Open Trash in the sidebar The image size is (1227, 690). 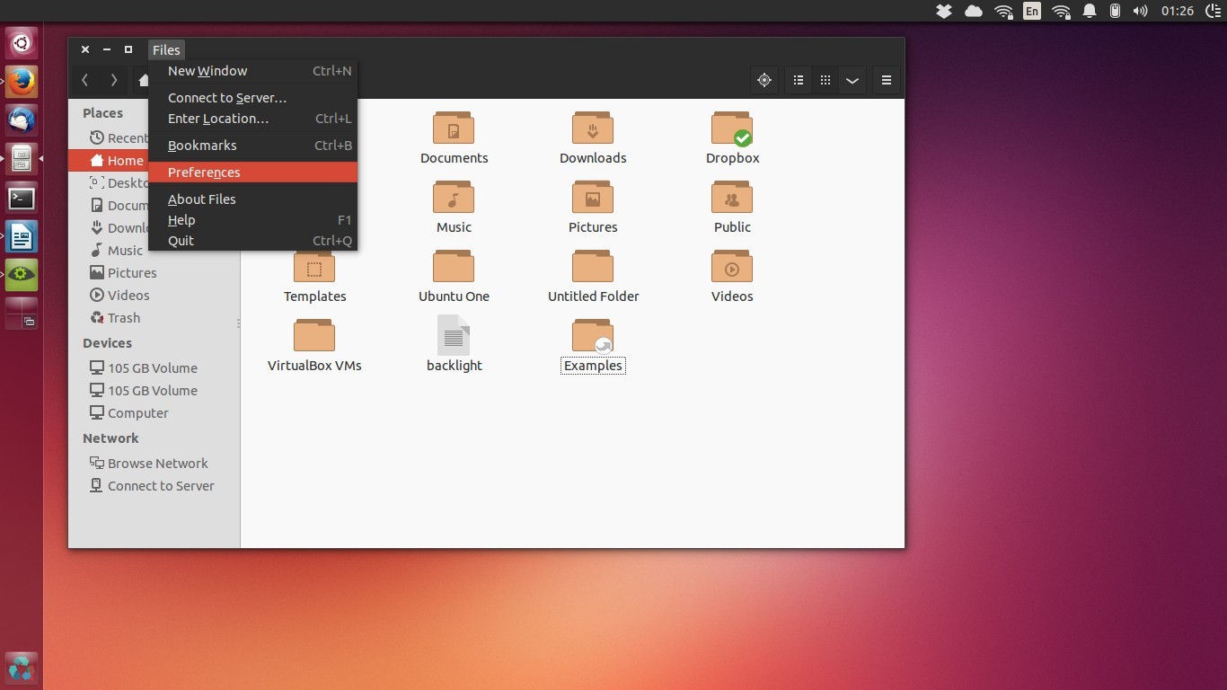[x=123, y=318]
